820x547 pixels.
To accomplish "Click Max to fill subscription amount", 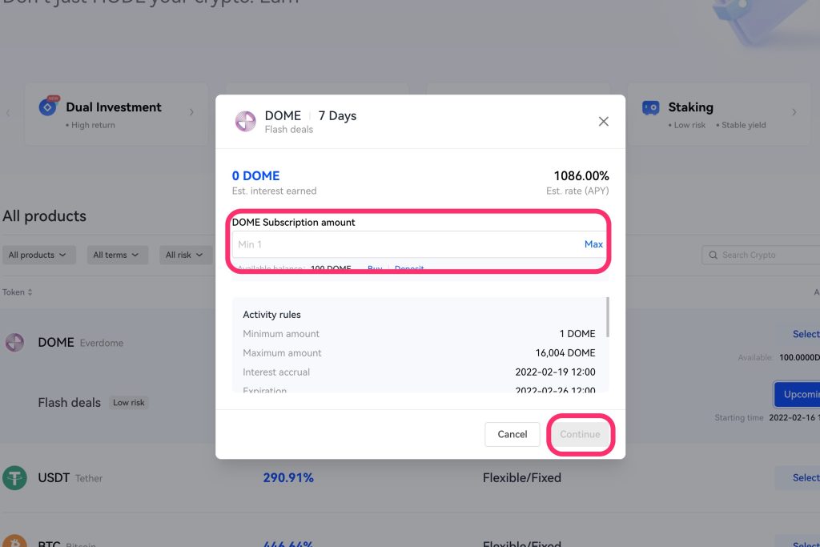I will [x=593, y=244].
